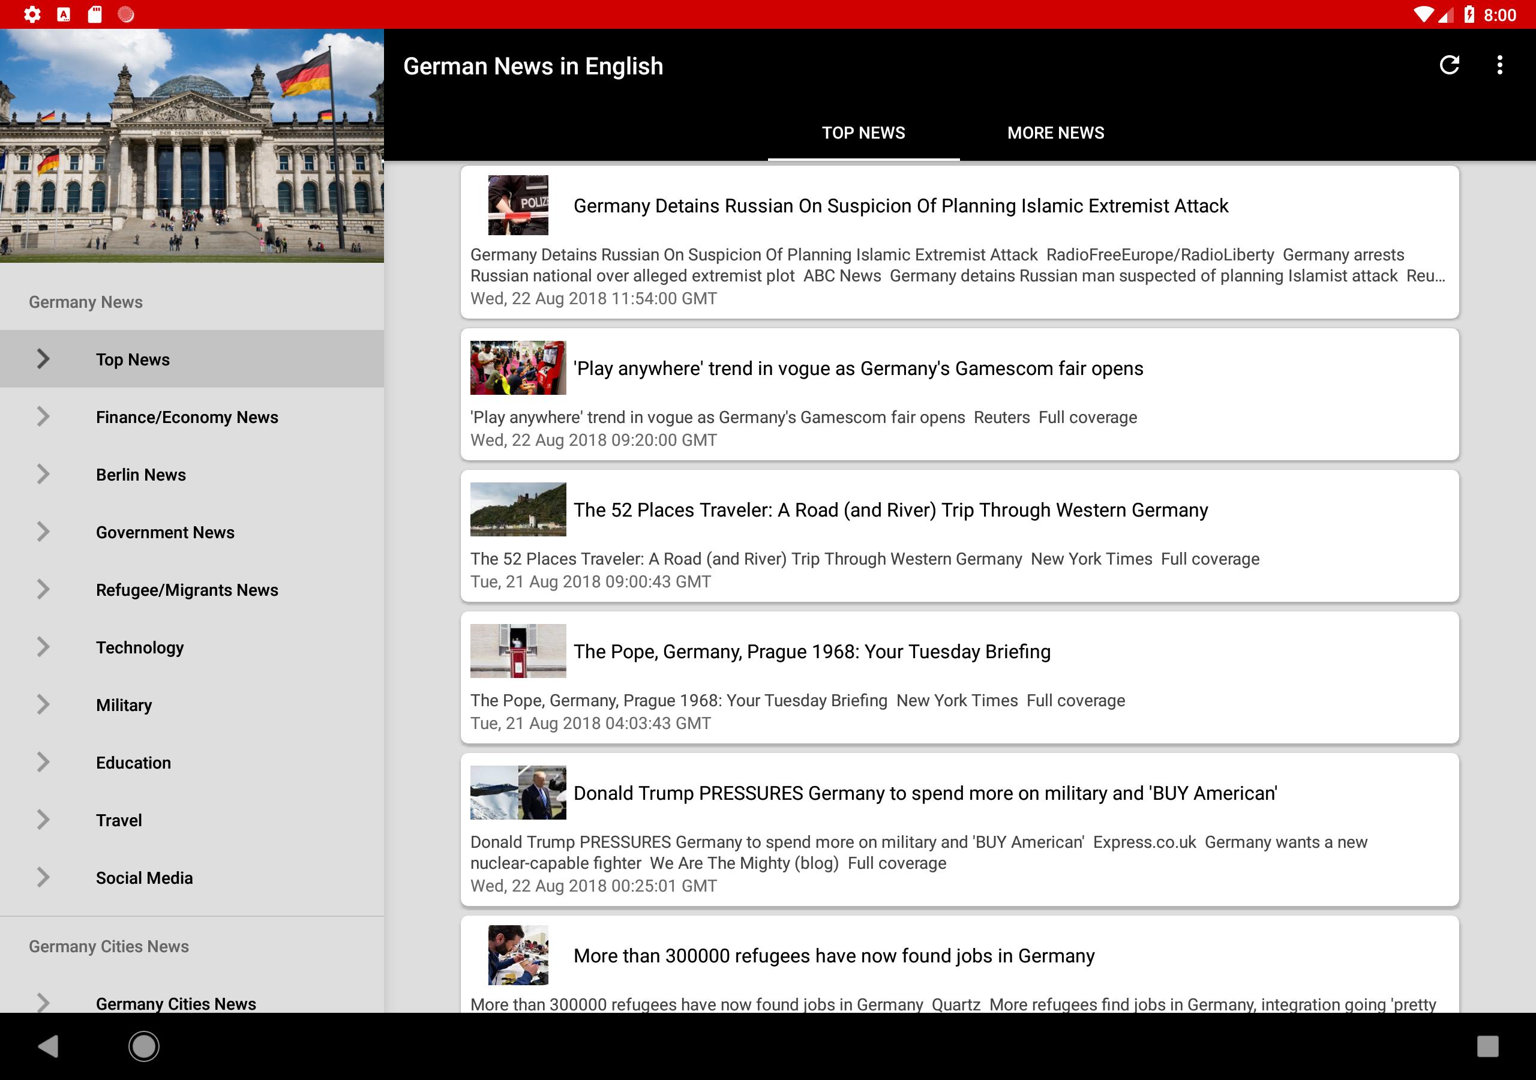Expand the Travel chevron
Viewport: 1536px width, 1080px height.
[x=43, y=819]
